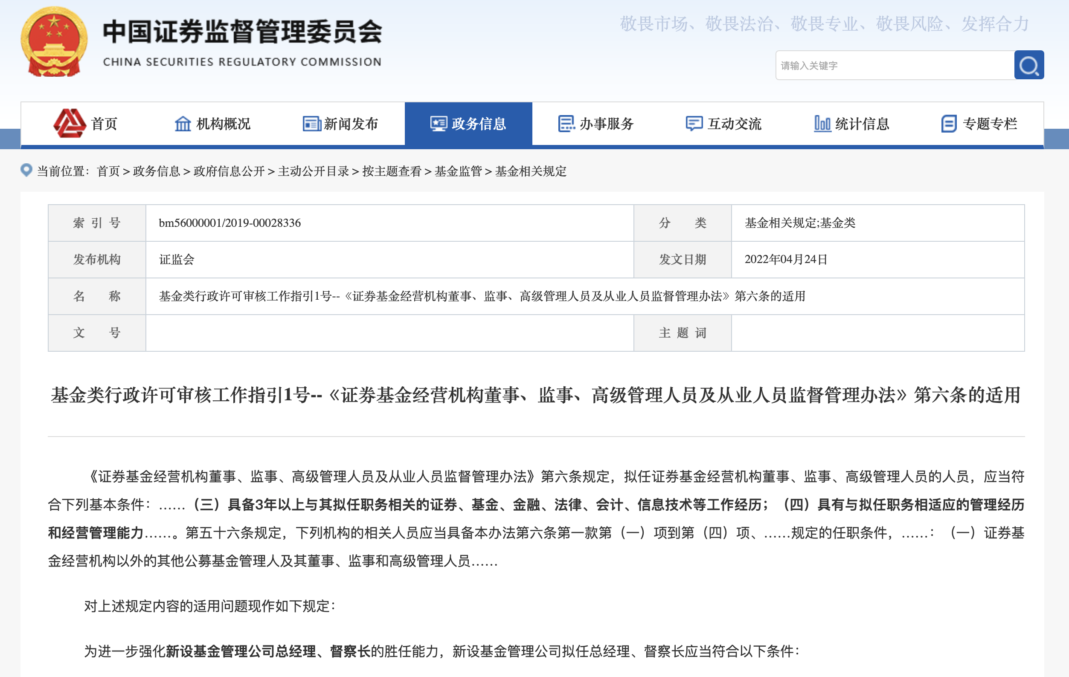Click the search magnifier button

[1028, 66]
